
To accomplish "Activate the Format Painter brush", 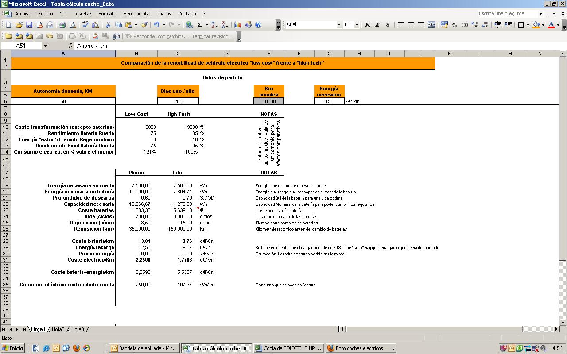I will [144, 25].
